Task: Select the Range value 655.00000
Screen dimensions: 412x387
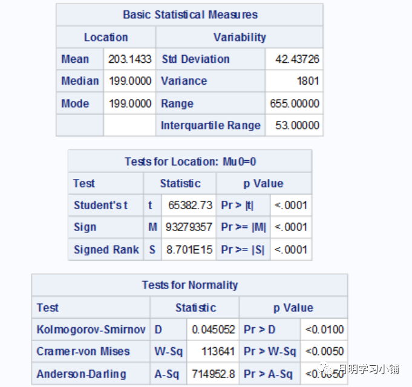Action: (x=295, y=103)
